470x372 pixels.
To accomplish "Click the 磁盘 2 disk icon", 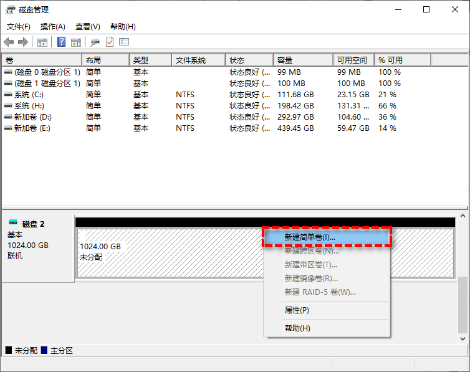I will click(13, 222).
